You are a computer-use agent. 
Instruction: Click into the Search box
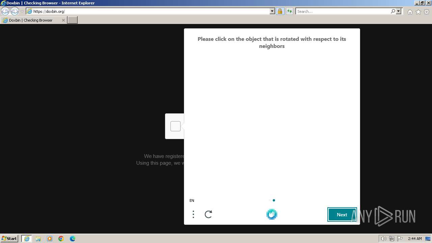click(x=343, y=11)
